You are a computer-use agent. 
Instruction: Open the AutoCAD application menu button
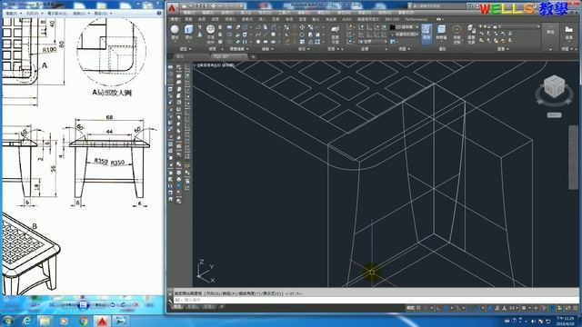tap(172, 8)
